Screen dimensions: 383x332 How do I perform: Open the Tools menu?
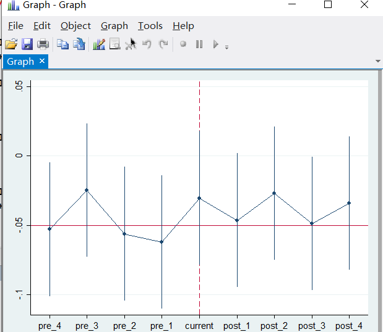[150, 26]
